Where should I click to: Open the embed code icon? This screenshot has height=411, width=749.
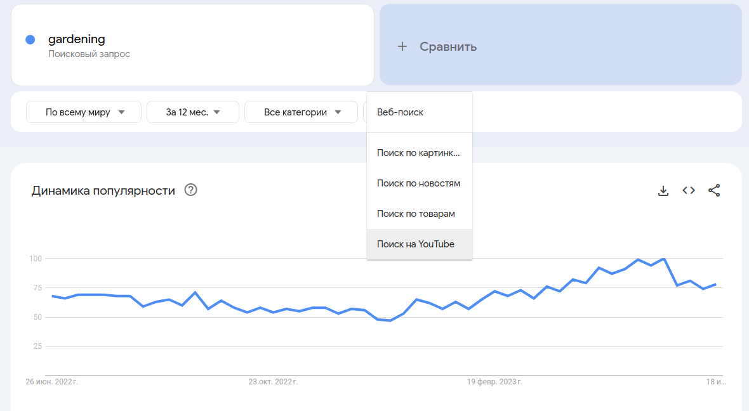click(689, 190)
